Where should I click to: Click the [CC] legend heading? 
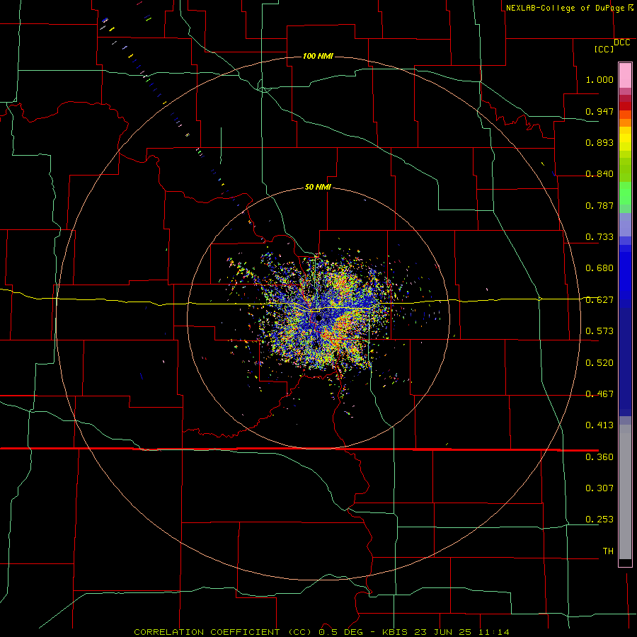(x=604, y=49)
